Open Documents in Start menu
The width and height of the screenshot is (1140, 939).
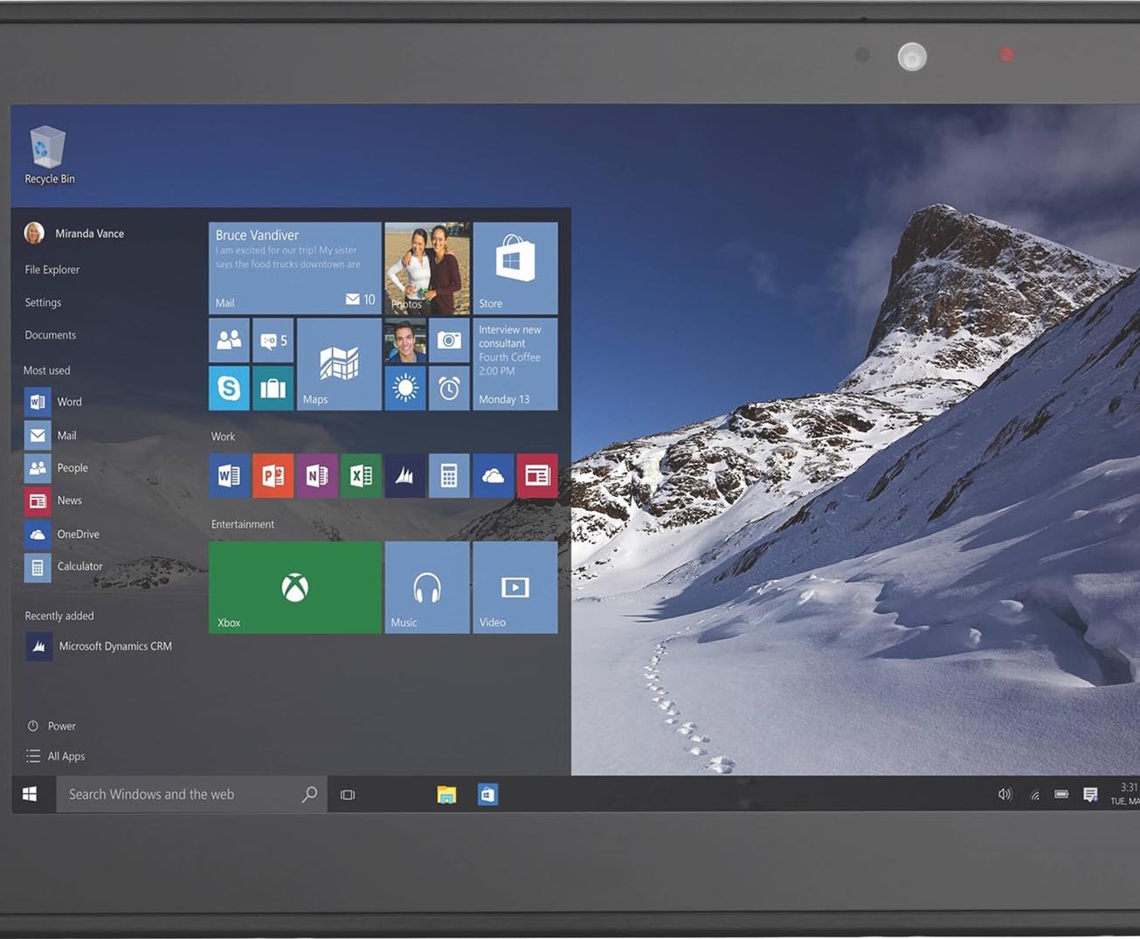pyautogui.click(x=50, y=335)
